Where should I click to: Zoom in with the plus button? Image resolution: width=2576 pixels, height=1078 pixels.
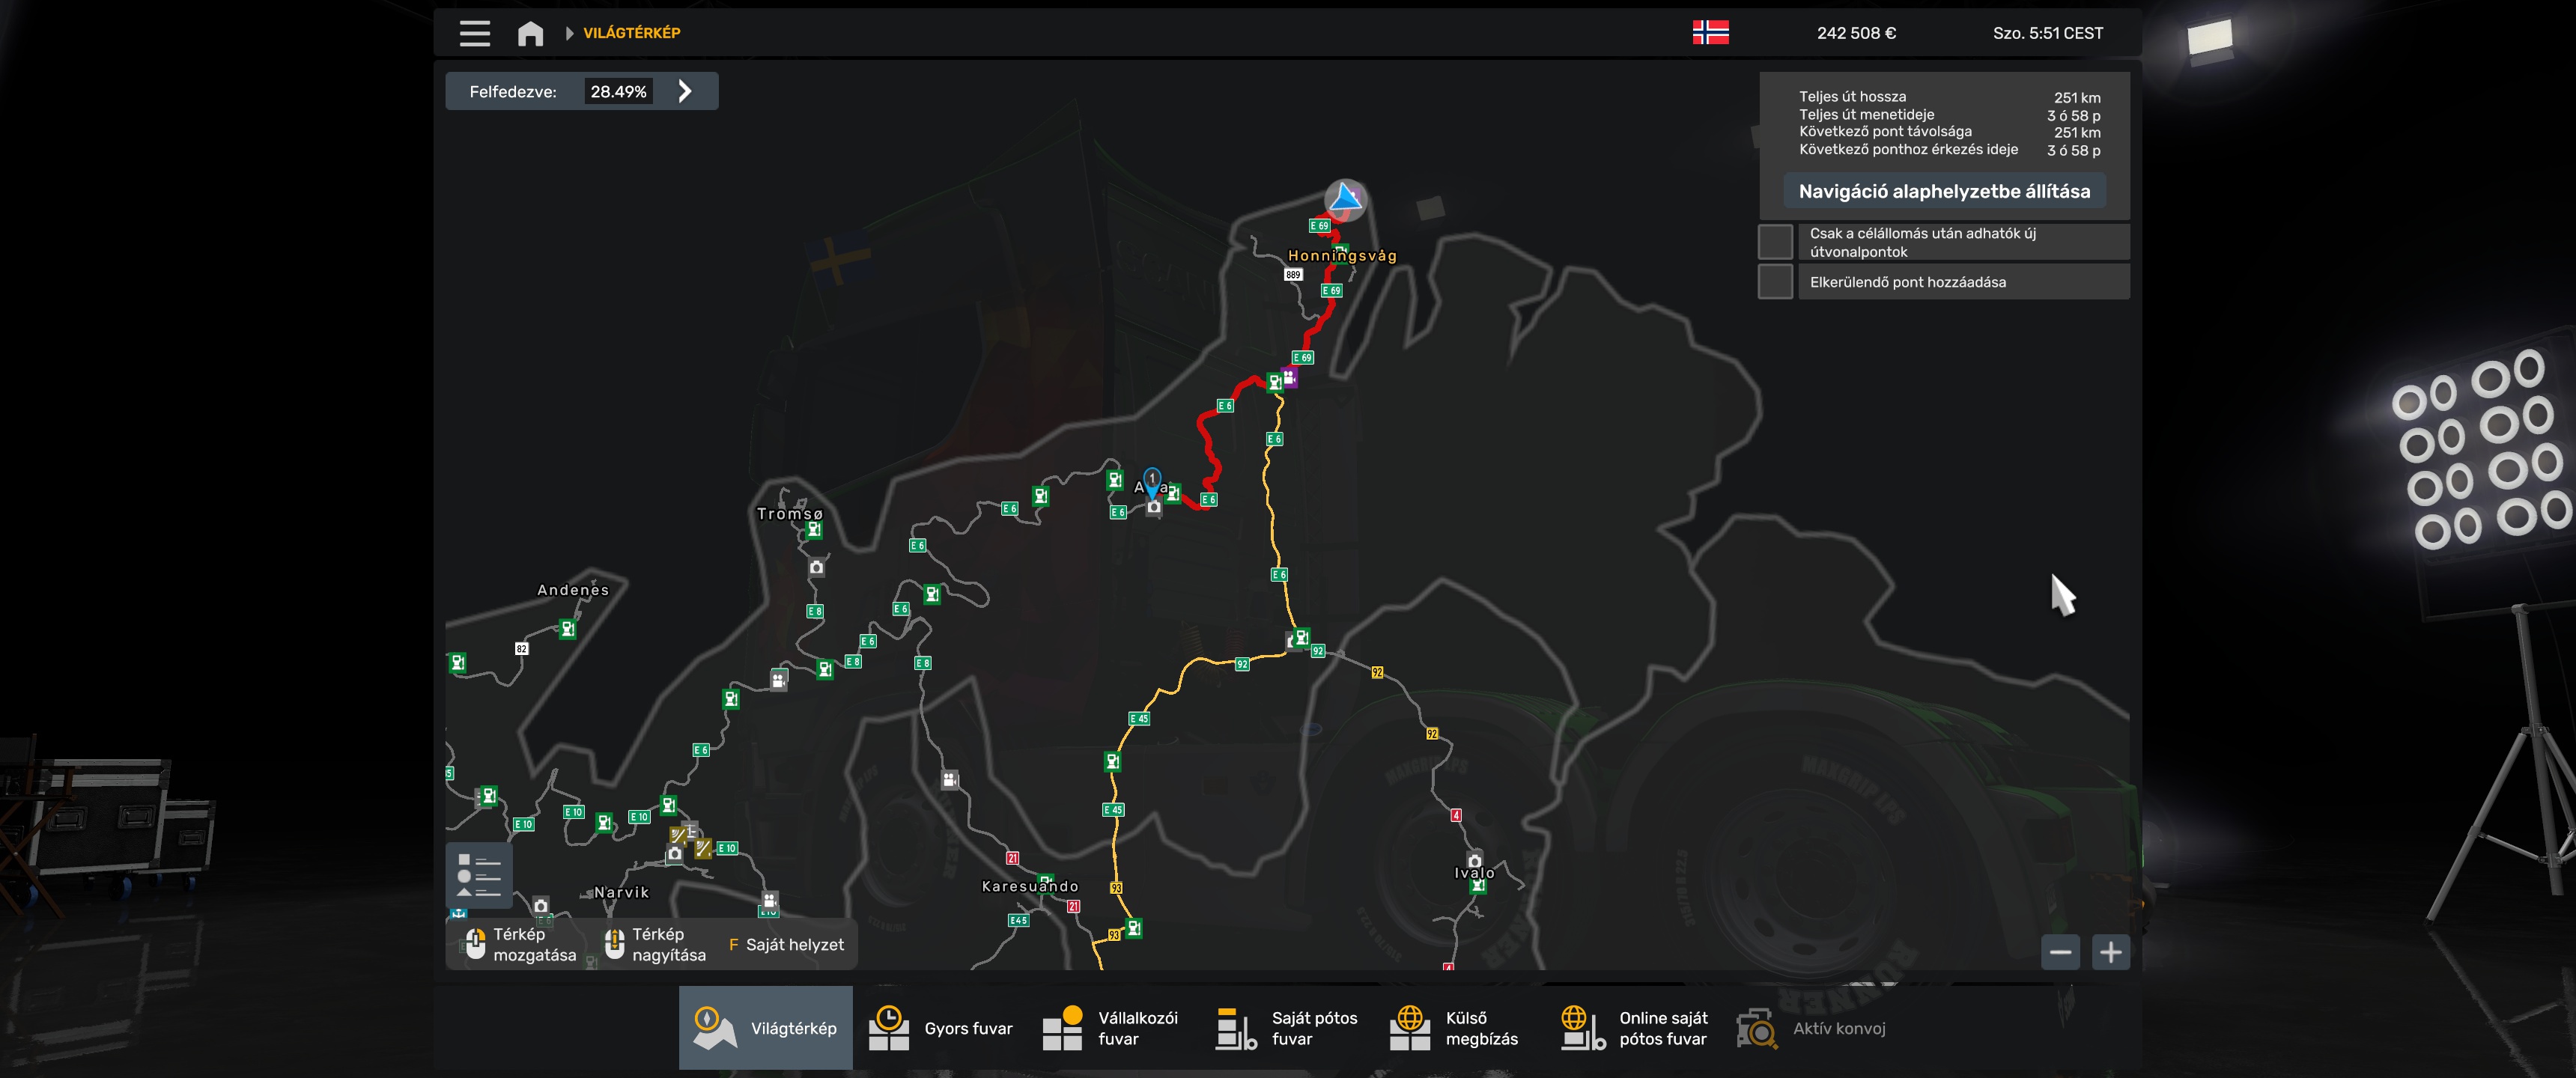point(2110,952)
